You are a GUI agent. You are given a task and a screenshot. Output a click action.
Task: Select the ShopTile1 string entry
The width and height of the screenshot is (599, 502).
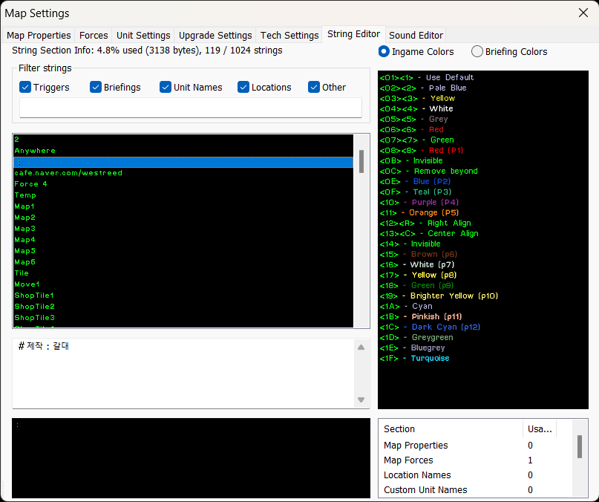point(35,296)
